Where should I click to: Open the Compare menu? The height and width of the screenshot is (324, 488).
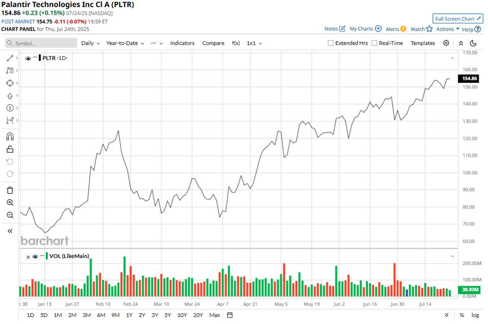213,43
